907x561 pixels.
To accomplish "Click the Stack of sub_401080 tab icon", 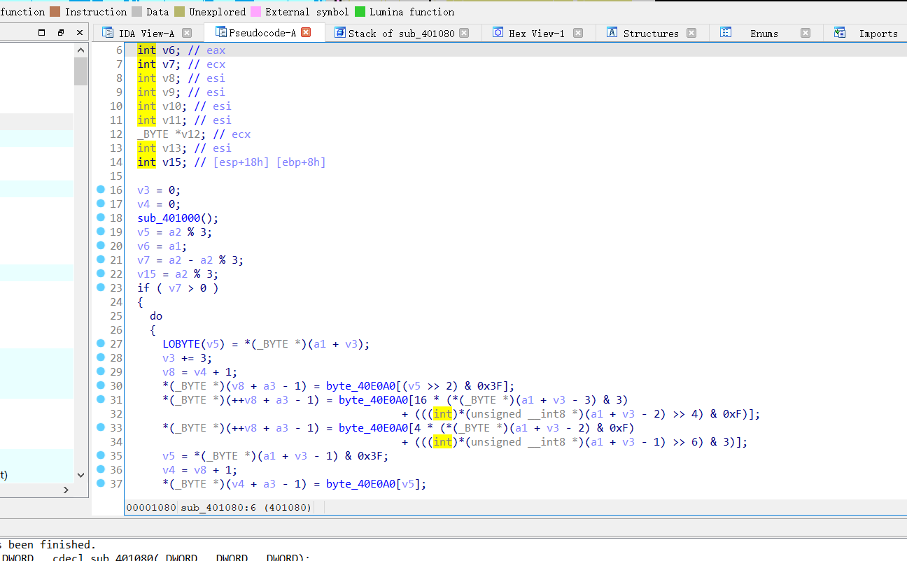I will tap(340, 33).
